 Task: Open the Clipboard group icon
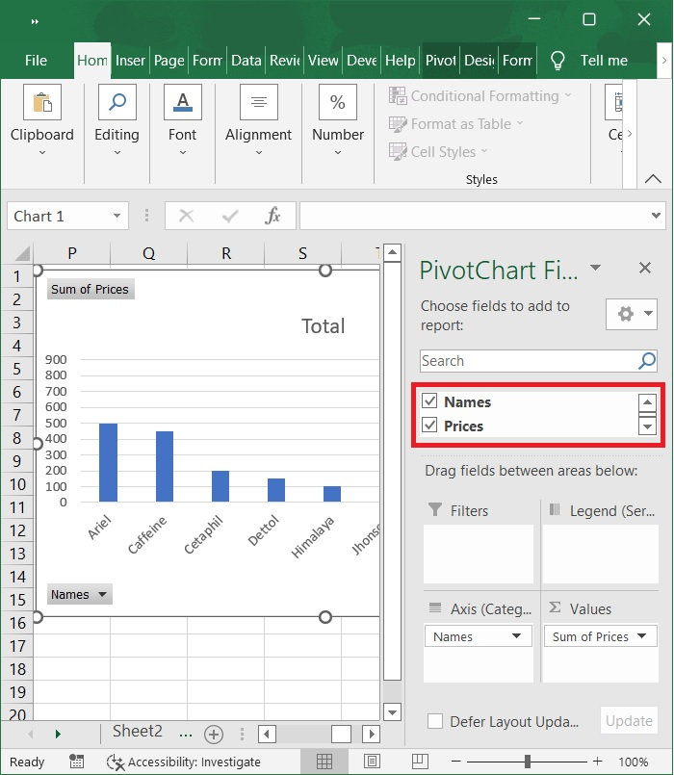pyautogui.click(x=42, y=102)
